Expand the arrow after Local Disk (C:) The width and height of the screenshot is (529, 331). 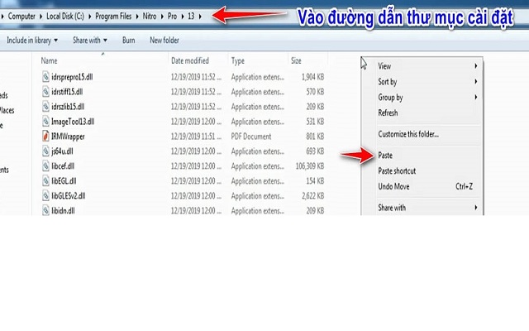tap(89, 17)
